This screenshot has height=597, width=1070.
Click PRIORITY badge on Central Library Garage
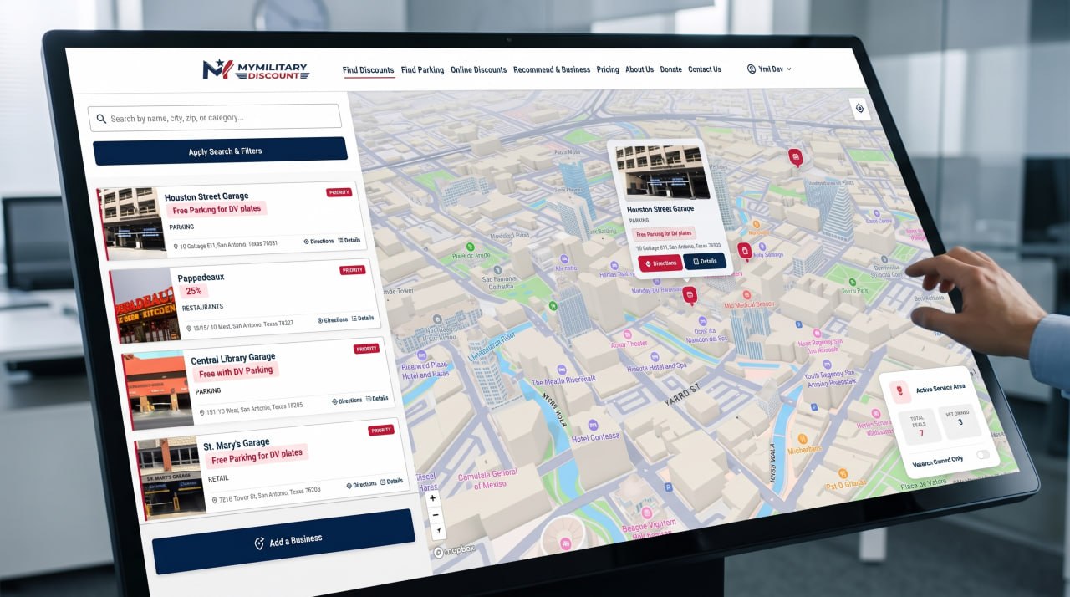[366, 349]
